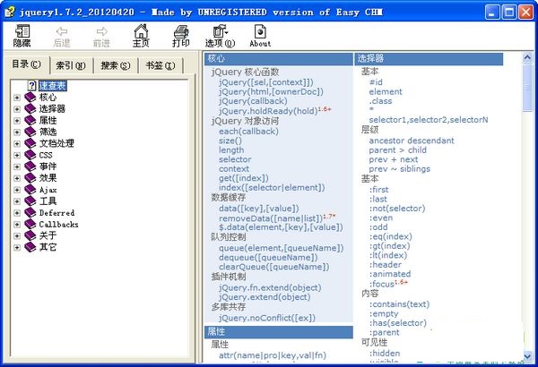Open the index([selector|element]) link
538x367 pixels.
pos(272,188)
